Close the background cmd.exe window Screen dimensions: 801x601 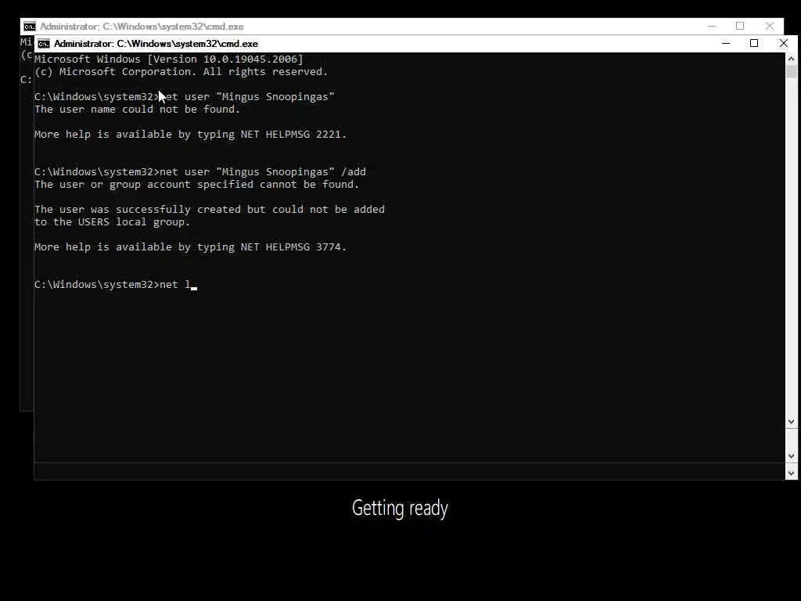coord(770,26)
